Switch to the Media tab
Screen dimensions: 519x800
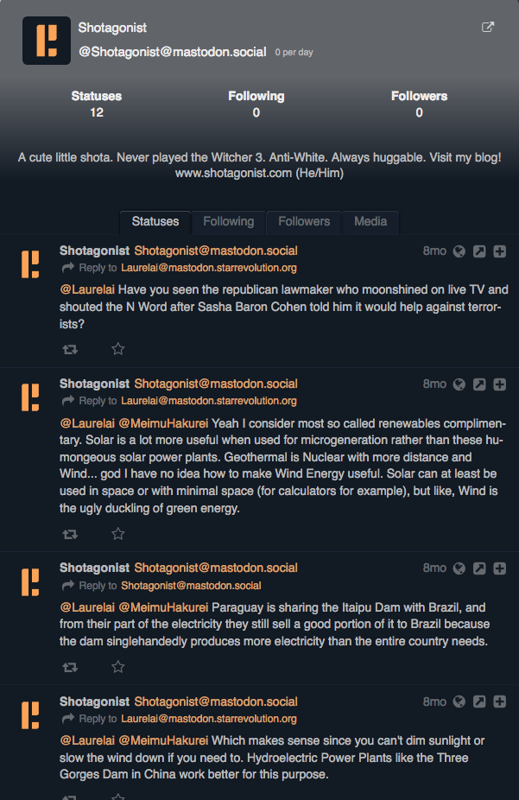pyautogui.click(x=370, y=221)
